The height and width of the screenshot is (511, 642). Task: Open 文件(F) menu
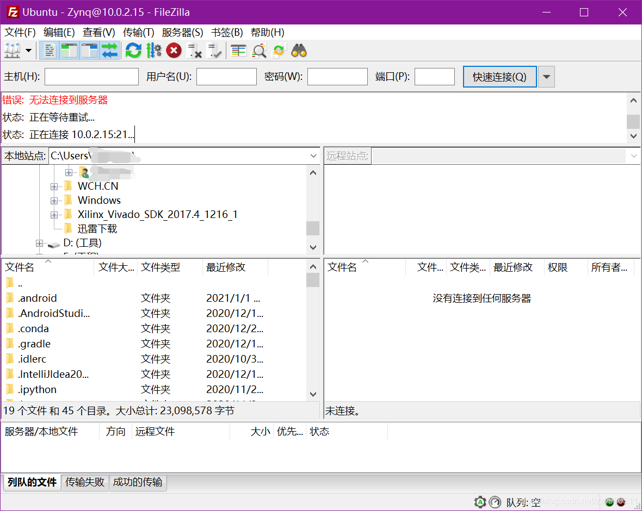point(20,32)
